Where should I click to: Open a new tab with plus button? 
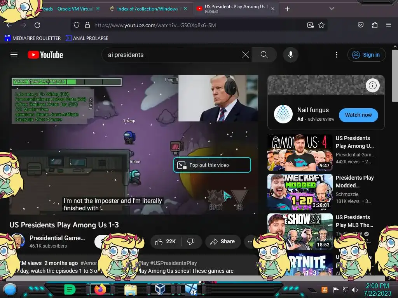287,9
